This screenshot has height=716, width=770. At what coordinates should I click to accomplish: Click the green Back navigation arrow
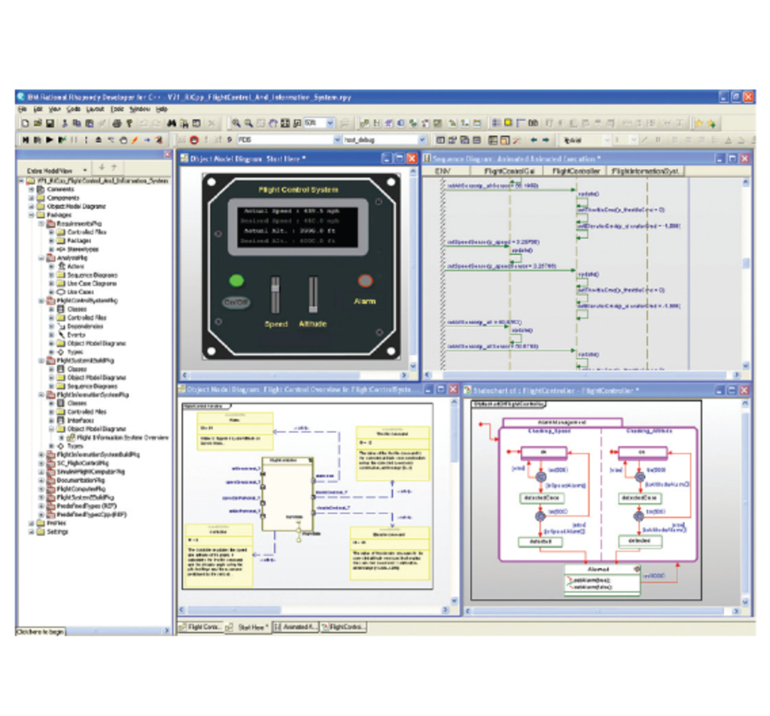tap(534, 140)
